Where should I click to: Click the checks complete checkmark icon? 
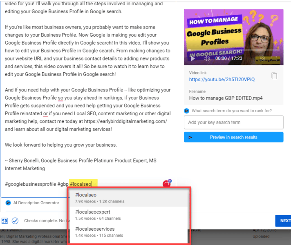(x=15, y=220)
